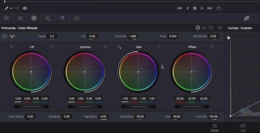Mute the audio speaker icon

coord(25,8)
